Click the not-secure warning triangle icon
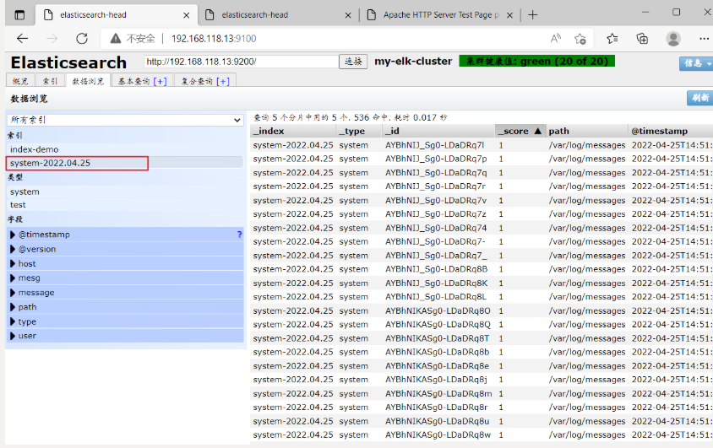This screenshot has height=448, width=713. click(x=116, y=39)
